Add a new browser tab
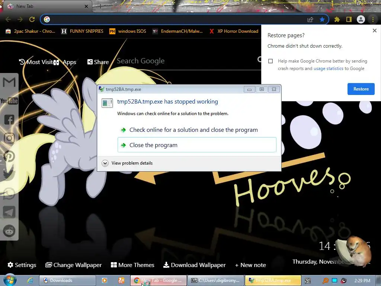 pyautogui.click(x=100, y=6)
